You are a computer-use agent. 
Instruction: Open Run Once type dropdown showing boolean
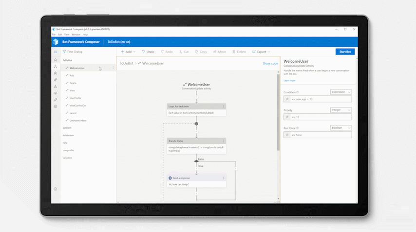pyautogui.click(x=341, y=128)
